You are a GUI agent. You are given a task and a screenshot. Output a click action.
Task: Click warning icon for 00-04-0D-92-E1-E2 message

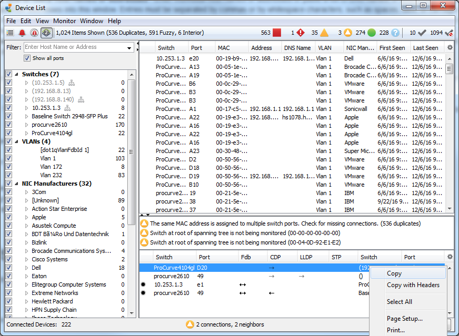(x=144, y=242)
